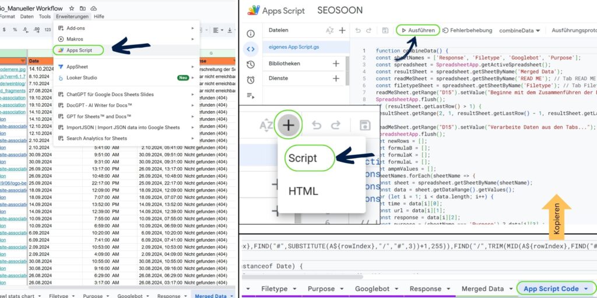Click the decrease decimal places icon

point(26,30)
